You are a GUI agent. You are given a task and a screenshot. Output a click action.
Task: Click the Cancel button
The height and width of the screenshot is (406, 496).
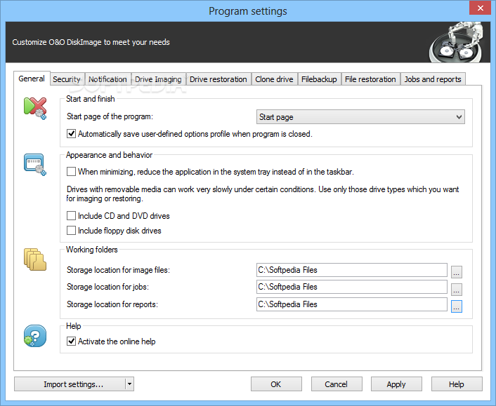pyautogui.click(x=337, y=384)
